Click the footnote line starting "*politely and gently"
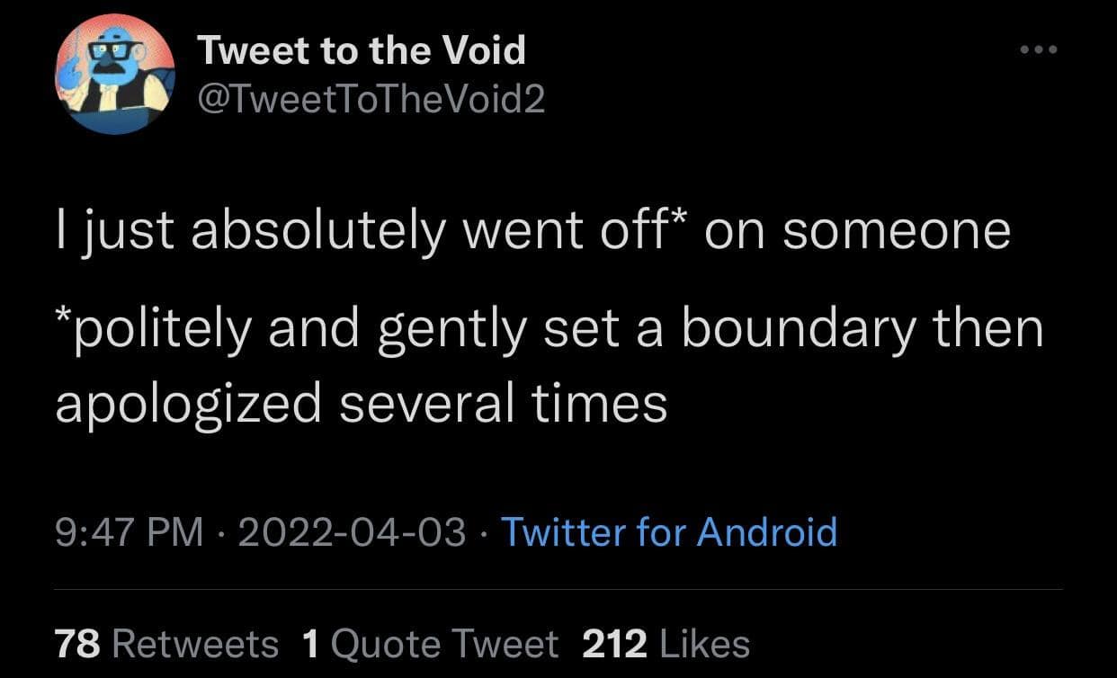The image size is (1117, 678). pos(549,329)
